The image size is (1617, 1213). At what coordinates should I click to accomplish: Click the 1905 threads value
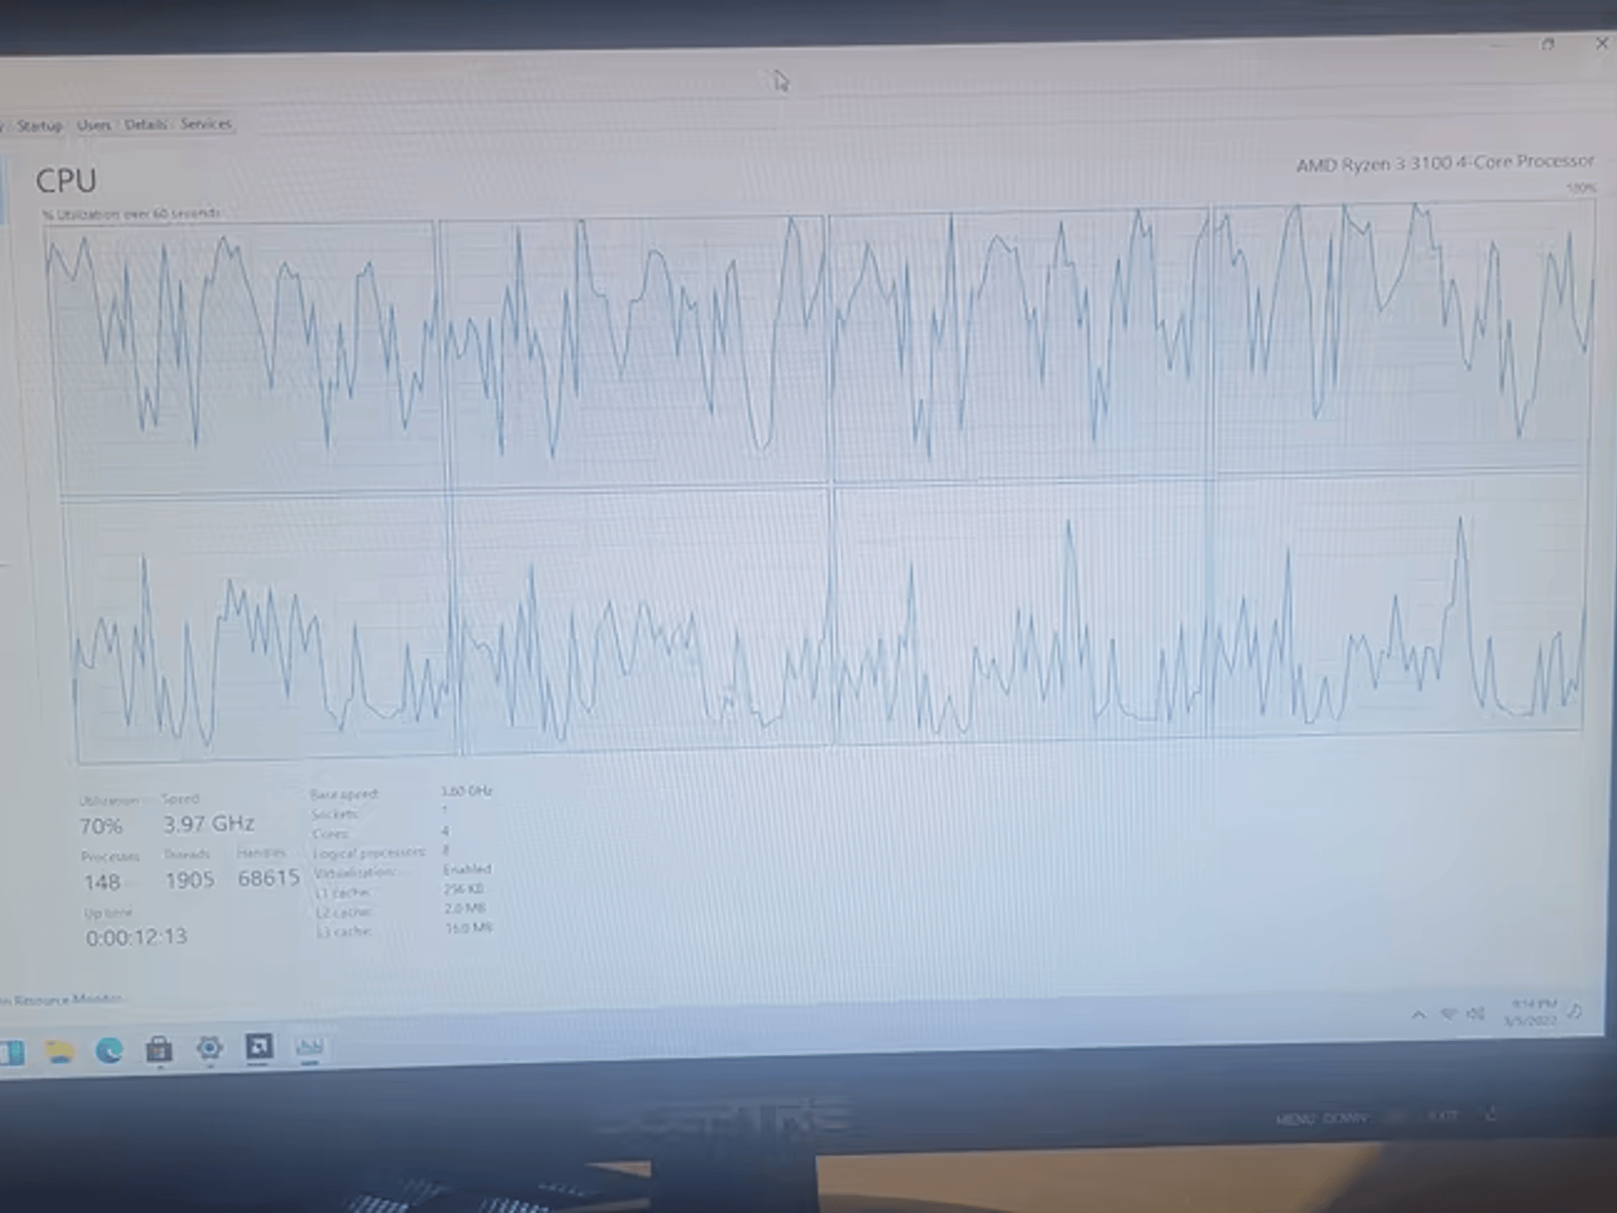tap(189, 880)
